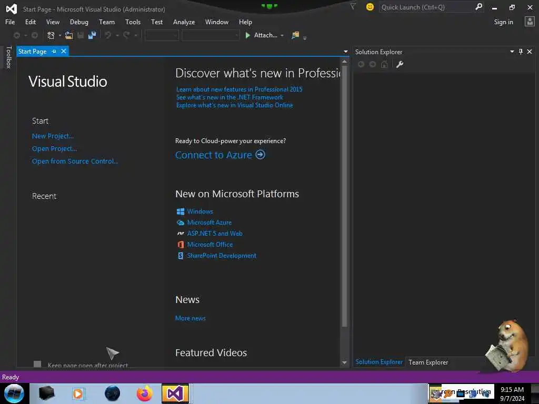Click the Visual Studio logo in title bar
The width and height of the screenshot is (539, 404).
click(11, 8)
